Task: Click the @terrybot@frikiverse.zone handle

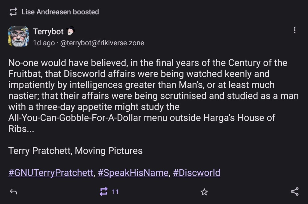Action: pyautogui.click(x=102, y=43)
